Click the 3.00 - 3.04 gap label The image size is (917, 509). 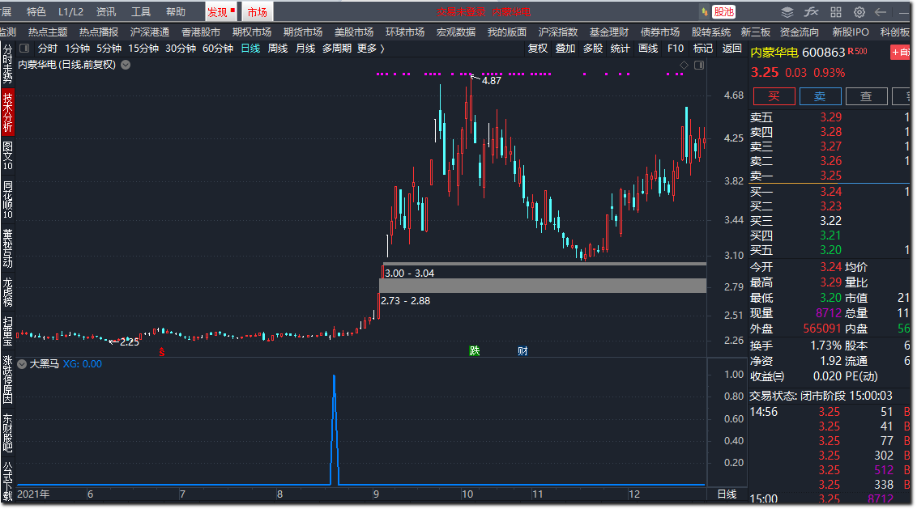409,274
